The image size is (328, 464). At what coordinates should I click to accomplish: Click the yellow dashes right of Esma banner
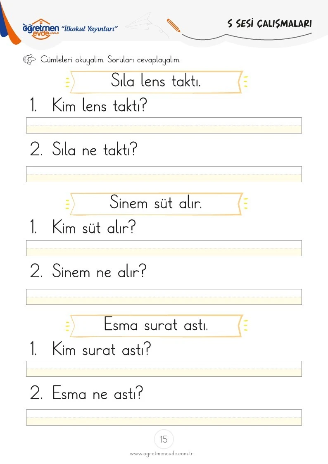(245, 326)
